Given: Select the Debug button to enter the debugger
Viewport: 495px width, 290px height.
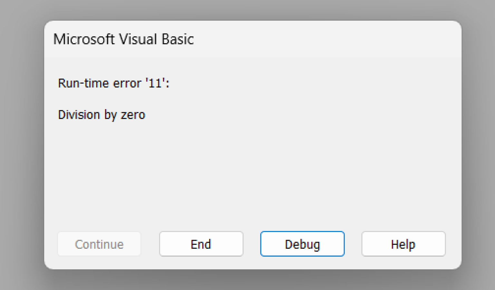Looking at the screenshot, I should click(302, 244).
